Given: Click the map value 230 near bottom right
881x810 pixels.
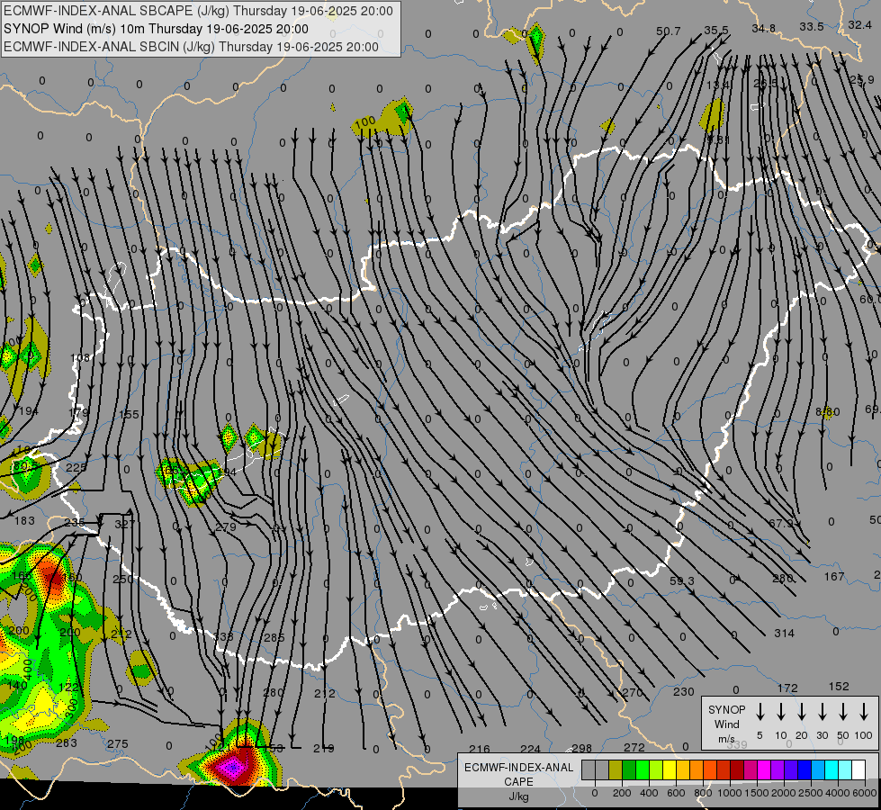Looking at the screenshot, I should click(684, 691).
